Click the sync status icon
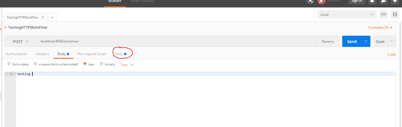This screenshot has height=127, width=402. [x=322, y=1]
